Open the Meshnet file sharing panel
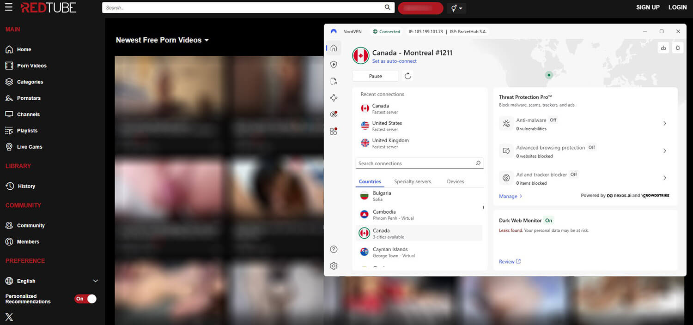This screenshot has height=325, width=693. click(x=334, y=81)
